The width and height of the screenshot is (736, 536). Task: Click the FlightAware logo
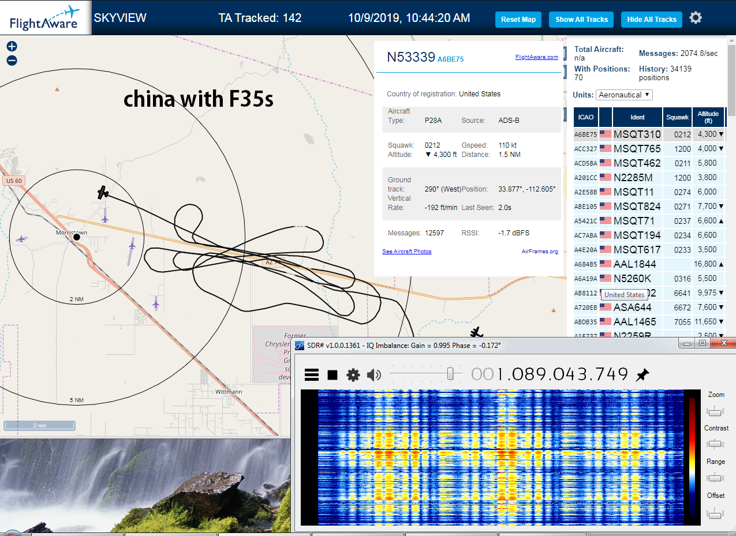click(45, 18)
